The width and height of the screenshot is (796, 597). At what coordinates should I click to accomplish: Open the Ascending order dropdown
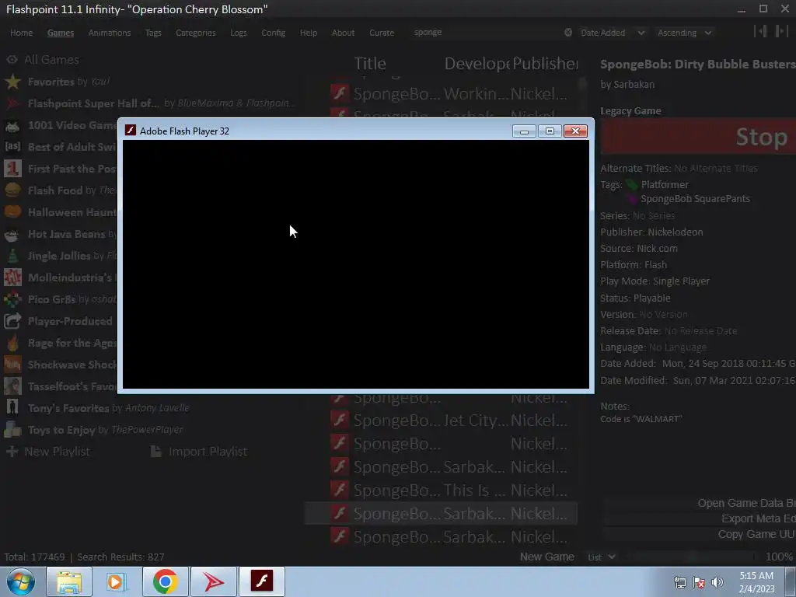684,33
